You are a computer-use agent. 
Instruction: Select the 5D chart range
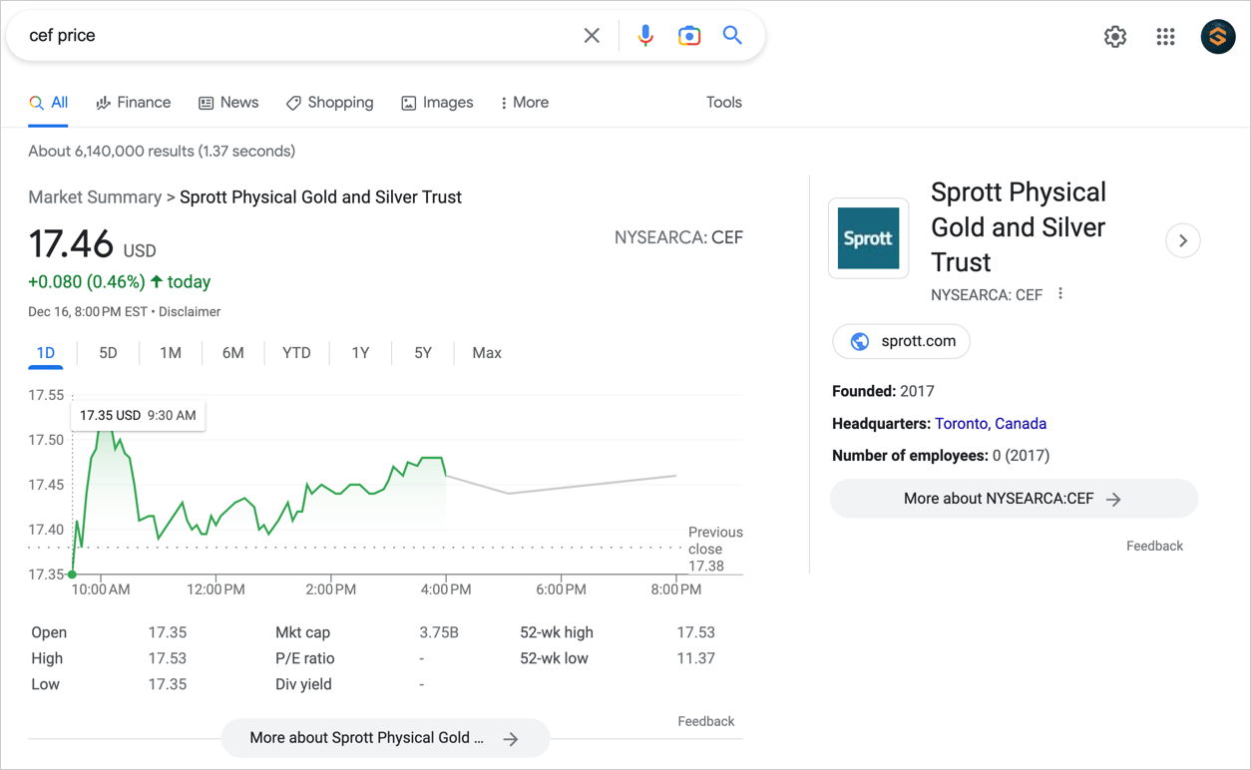click(108, 353)
